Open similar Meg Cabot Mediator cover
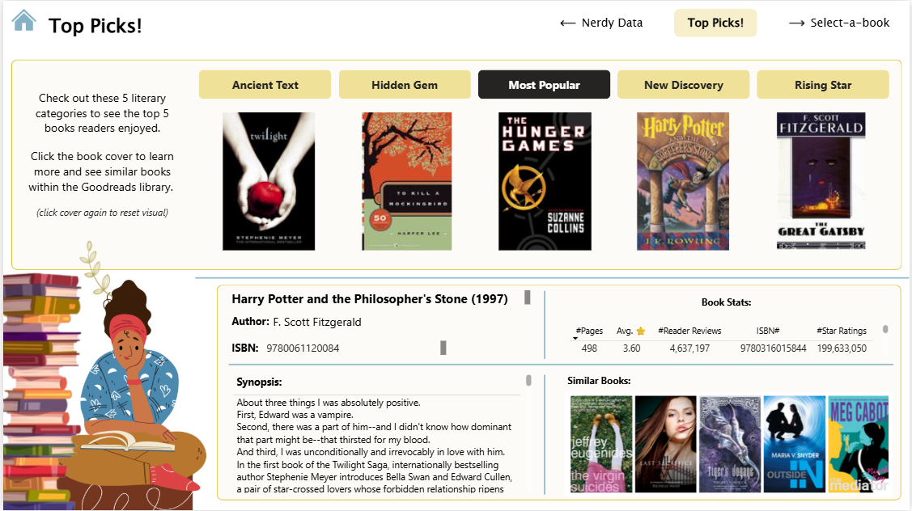 [859, 444]
